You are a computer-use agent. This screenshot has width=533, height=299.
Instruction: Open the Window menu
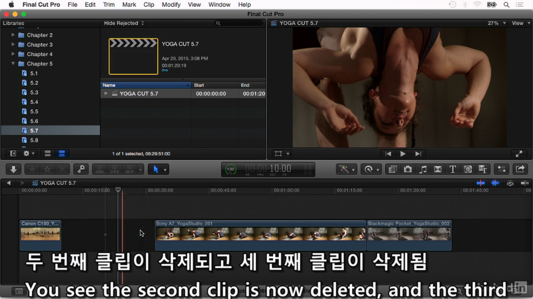[x=219, y=5]
